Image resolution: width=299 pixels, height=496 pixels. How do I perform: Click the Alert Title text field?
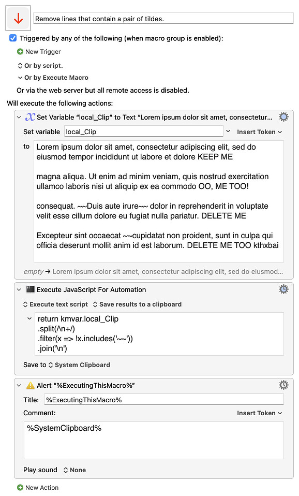[163, 400]
